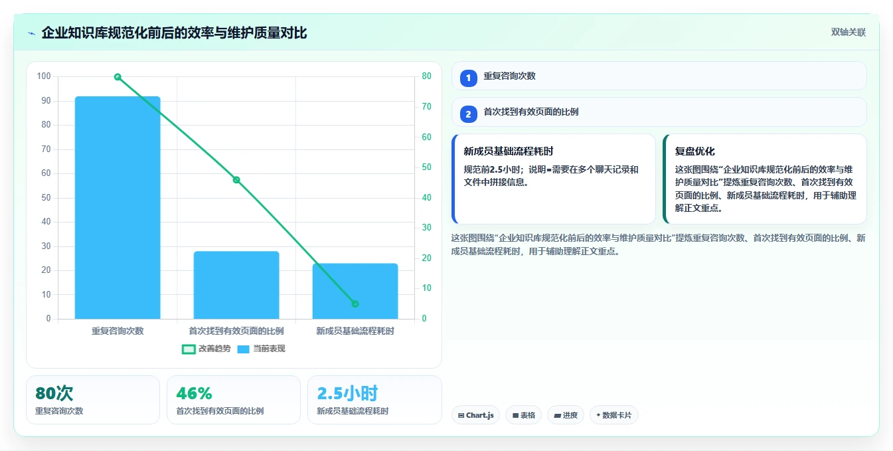Select the 进度 tag
The width and height of the screenshot is (893, 451).
[566, 415]
